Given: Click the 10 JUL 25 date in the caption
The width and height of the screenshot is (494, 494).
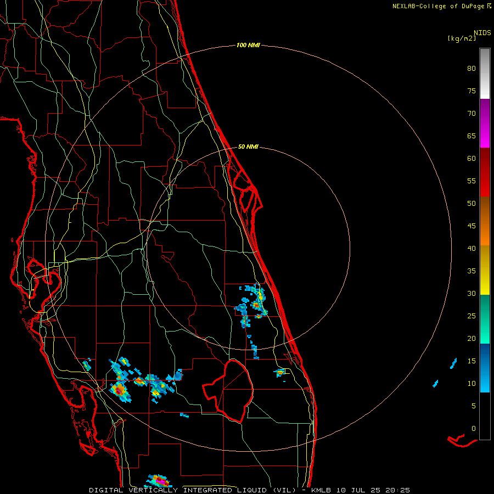Looking at the screenshot, I should (x=359, y=490).
